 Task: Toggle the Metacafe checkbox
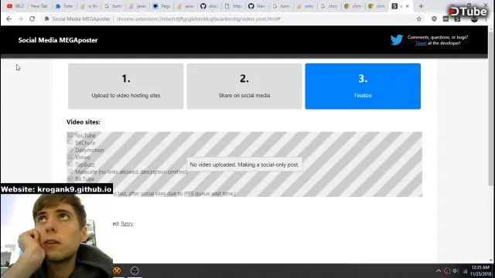tap(70, 171)
